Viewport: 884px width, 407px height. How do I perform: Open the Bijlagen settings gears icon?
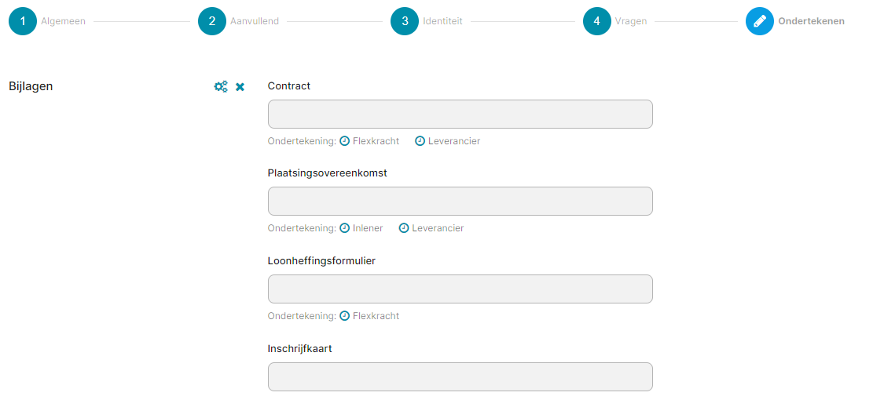(x=221, y=87)
